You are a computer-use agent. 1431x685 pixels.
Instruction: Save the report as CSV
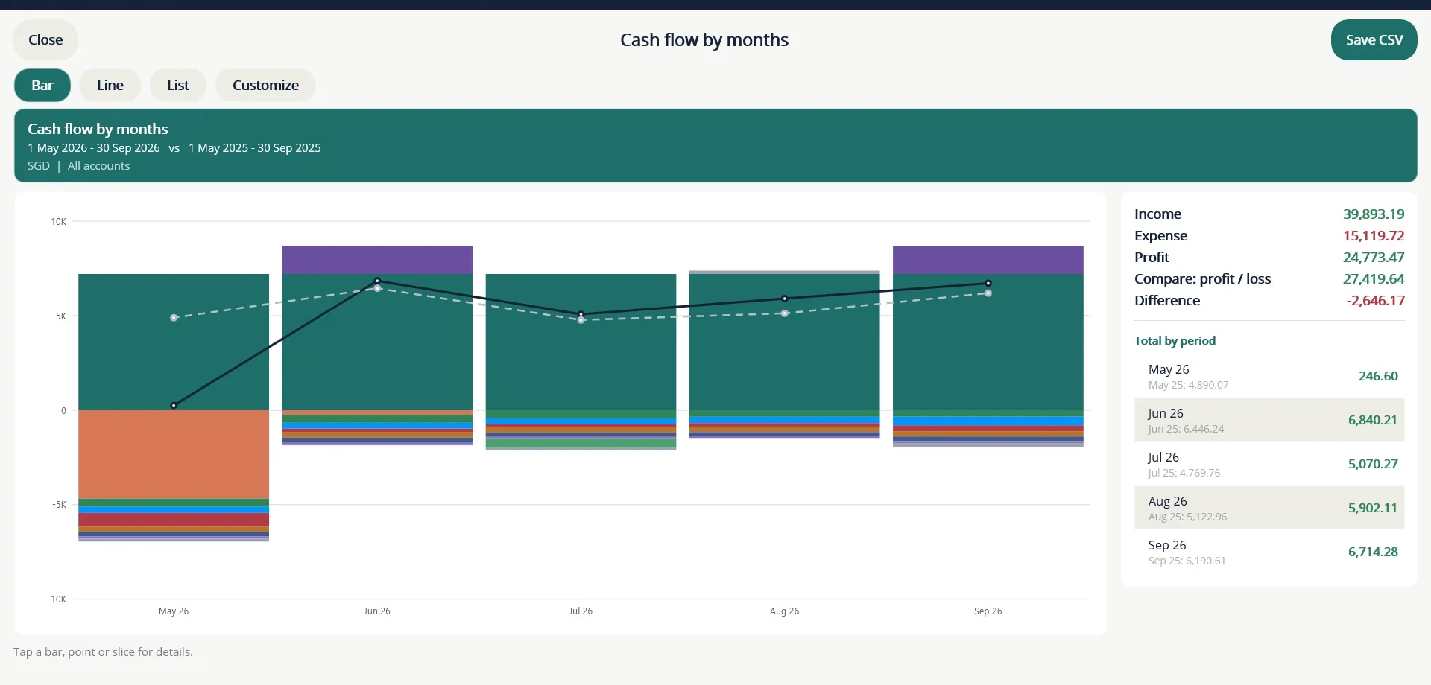(1374, 40)
